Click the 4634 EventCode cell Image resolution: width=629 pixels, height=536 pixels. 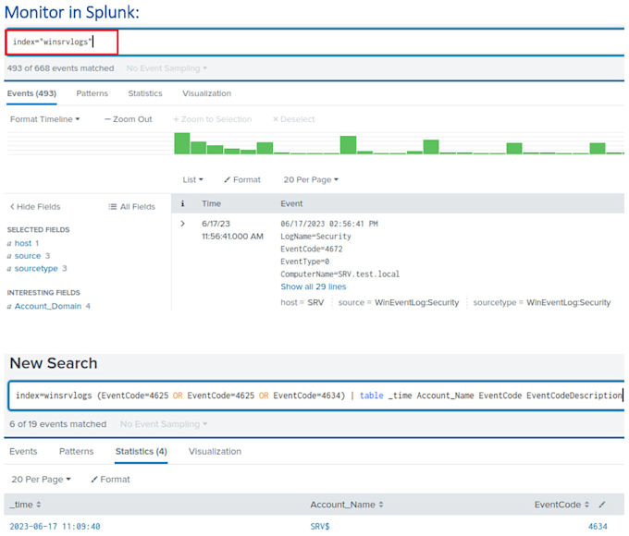(x=598, y=527)
